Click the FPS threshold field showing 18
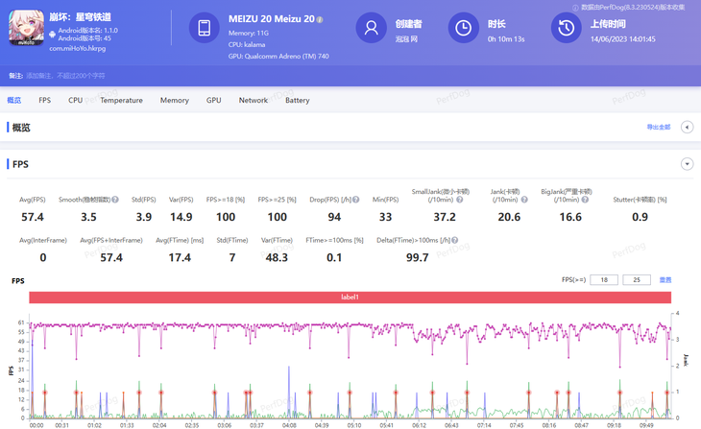Screen dimensions: 701x429 [x=604, y=279]
